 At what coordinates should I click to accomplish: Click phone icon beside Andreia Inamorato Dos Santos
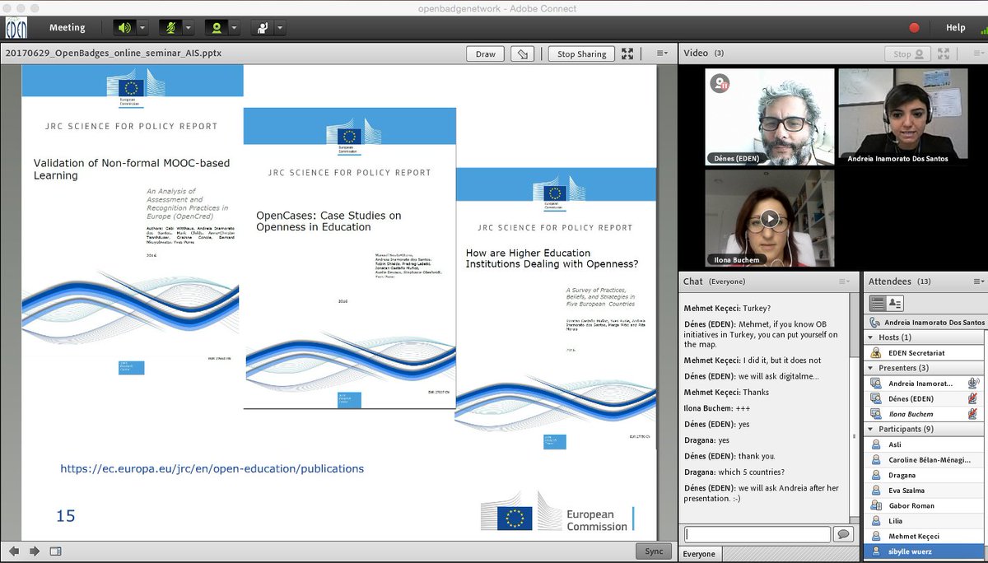click(875, 323)
